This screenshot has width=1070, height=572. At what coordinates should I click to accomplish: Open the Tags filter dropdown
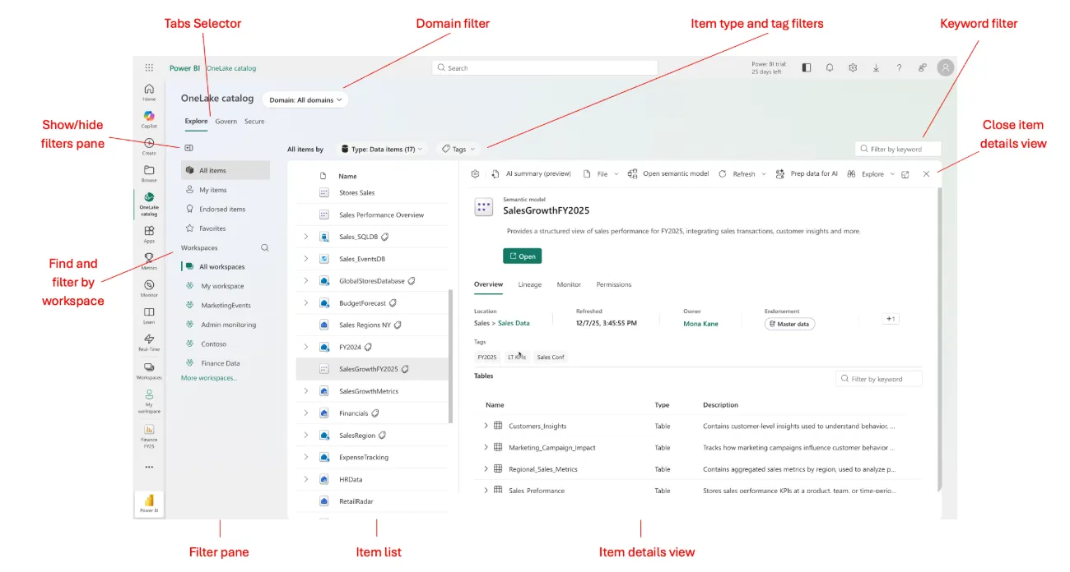pos(458,150)
